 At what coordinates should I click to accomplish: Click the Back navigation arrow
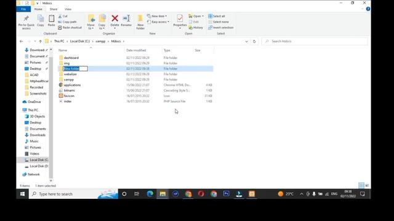tap(22, 41)
